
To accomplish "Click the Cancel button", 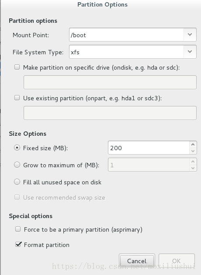I will pos(137,261).
